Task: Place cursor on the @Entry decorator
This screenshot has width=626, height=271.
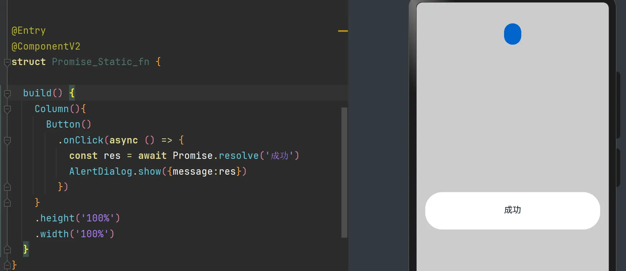Action: [x=29, y=31]
